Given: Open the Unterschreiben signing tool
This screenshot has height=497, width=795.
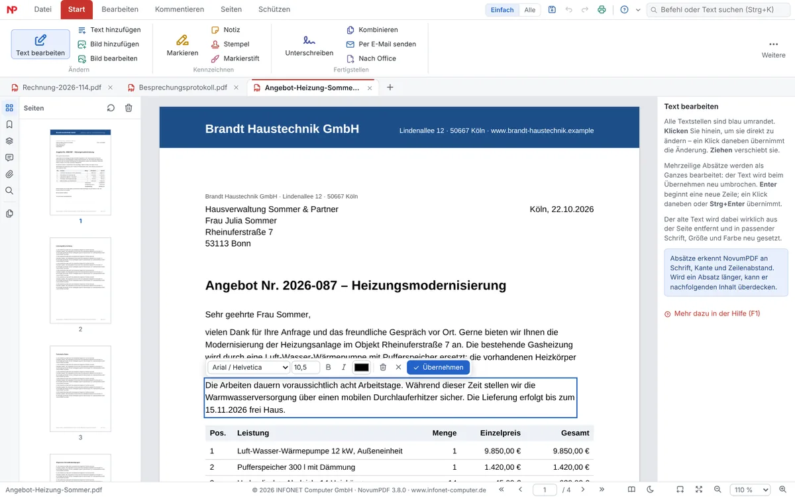Looking at the screenshot, I should pos(309,44).
